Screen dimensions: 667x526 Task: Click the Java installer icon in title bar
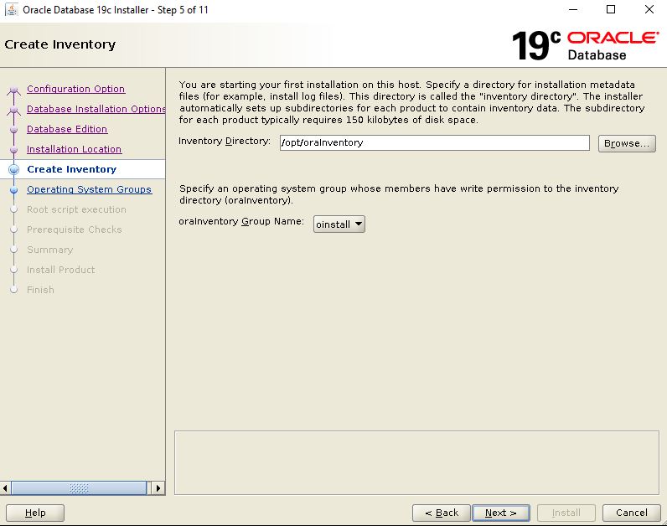(x=11, y=10)
